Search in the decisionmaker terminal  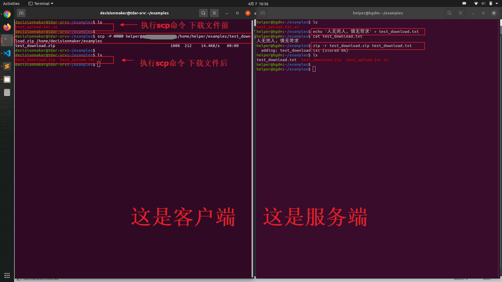pyautogui.click(x=203, y=13)
